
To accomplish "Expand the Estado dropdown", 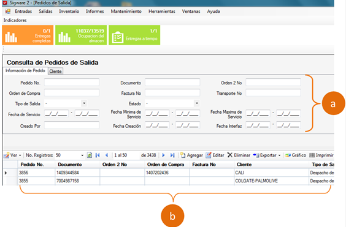I will pyautogui.click(x=197, y=103).
